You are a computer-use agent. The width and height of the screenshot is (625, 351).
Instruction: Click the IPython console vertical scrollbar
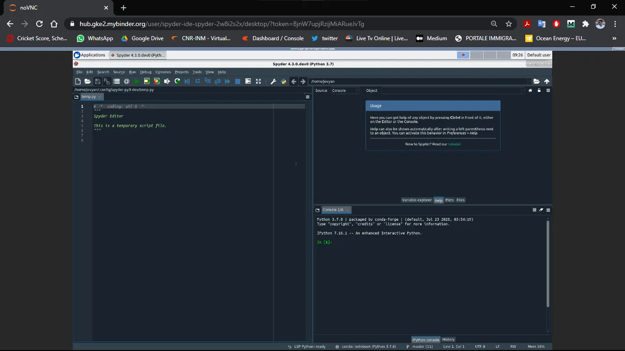click(548, 264)
